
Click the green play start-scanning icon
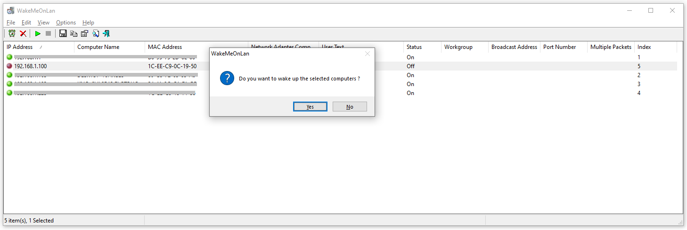[38, 33]
